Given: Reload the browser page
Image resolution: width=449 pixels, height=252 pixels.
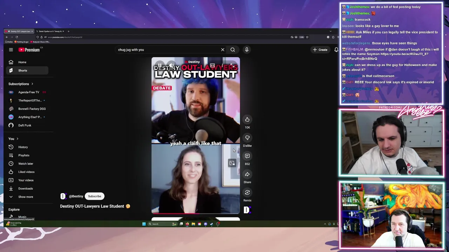Looking at the screenshot, I should tap(16, 37).
